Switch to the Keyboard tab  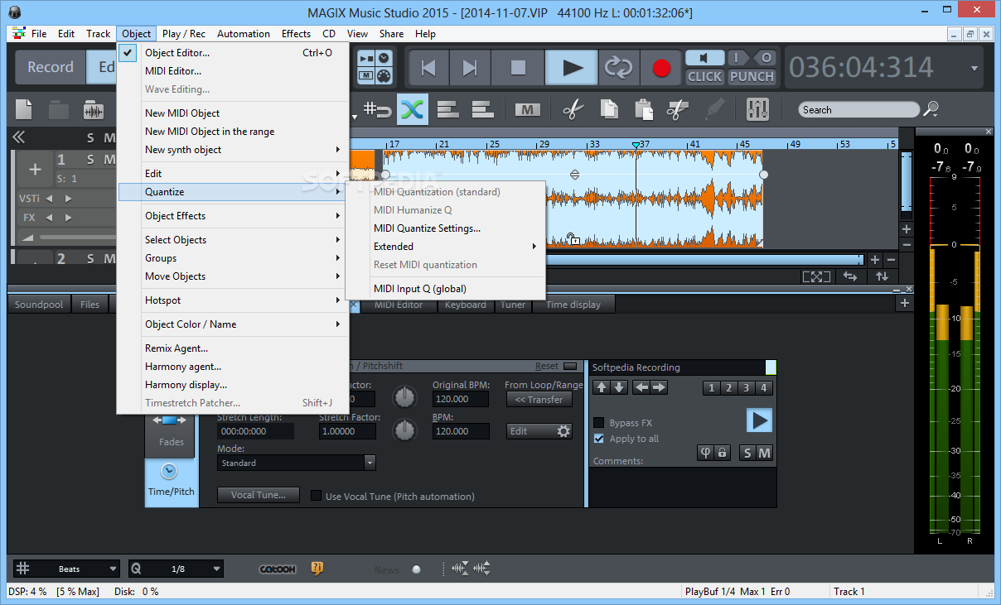[466, 305]
